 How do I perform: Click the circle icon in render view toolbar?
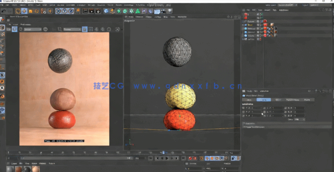(x=109, y=29)
